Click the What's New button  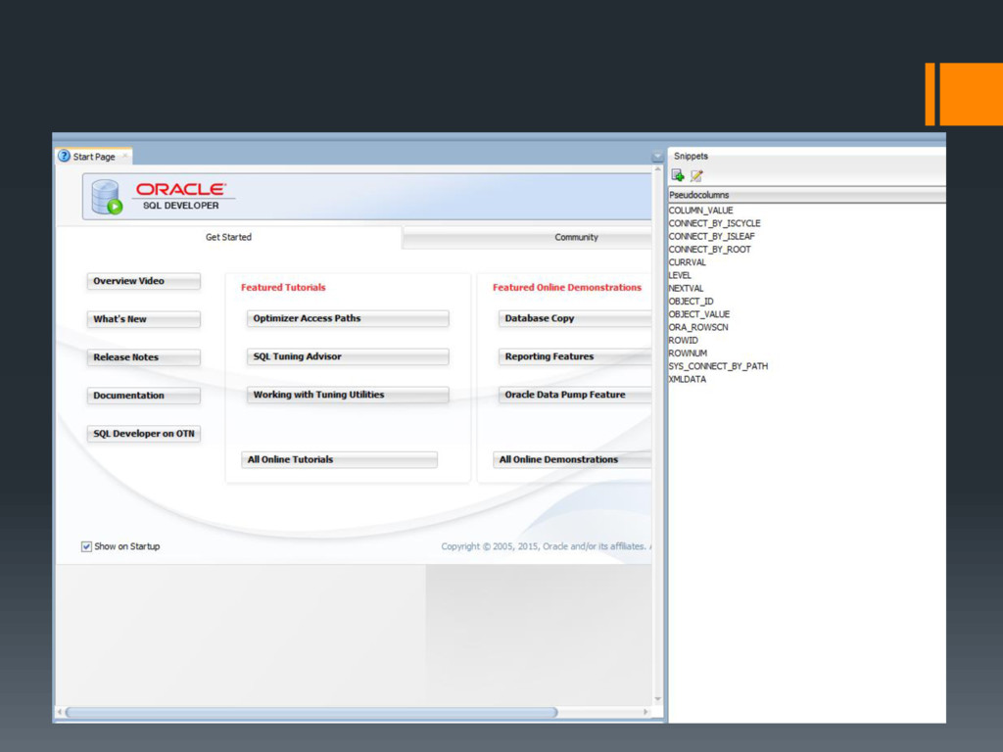143,319
